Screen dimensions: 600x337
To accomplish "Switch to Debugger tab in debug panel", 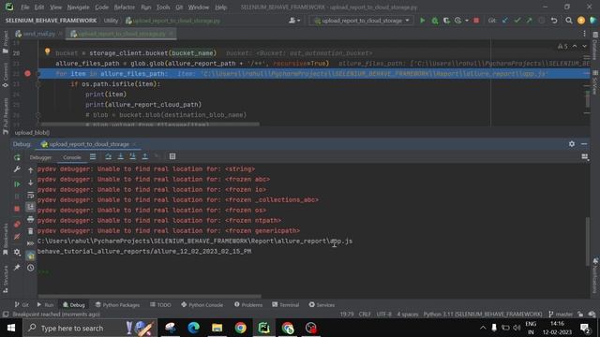I will click(40, 157).
